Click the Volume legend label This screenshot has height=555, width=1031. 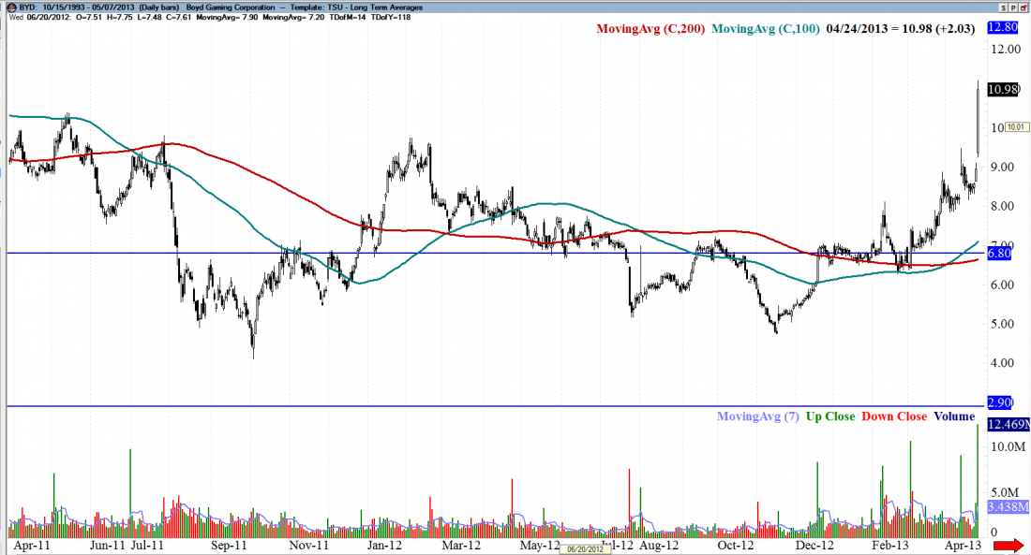pyautogui.click(x=953, y=416)
